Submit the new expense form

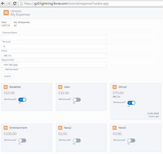[x=7, y=76]
